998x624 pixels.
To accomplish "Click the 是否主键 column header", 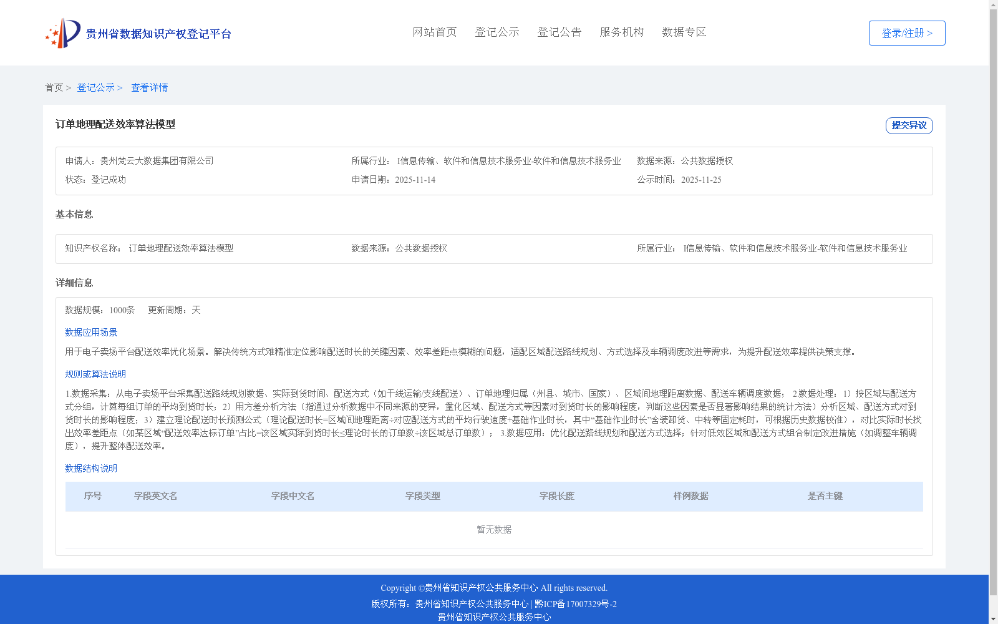I will pyautogui.click(x=825, y=496).
